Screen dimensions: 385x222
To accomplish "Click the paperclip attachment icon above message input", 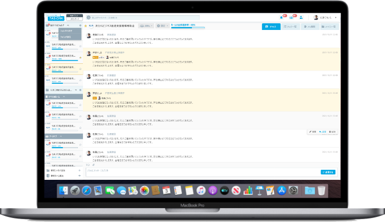I will click(x=93, y=165).
